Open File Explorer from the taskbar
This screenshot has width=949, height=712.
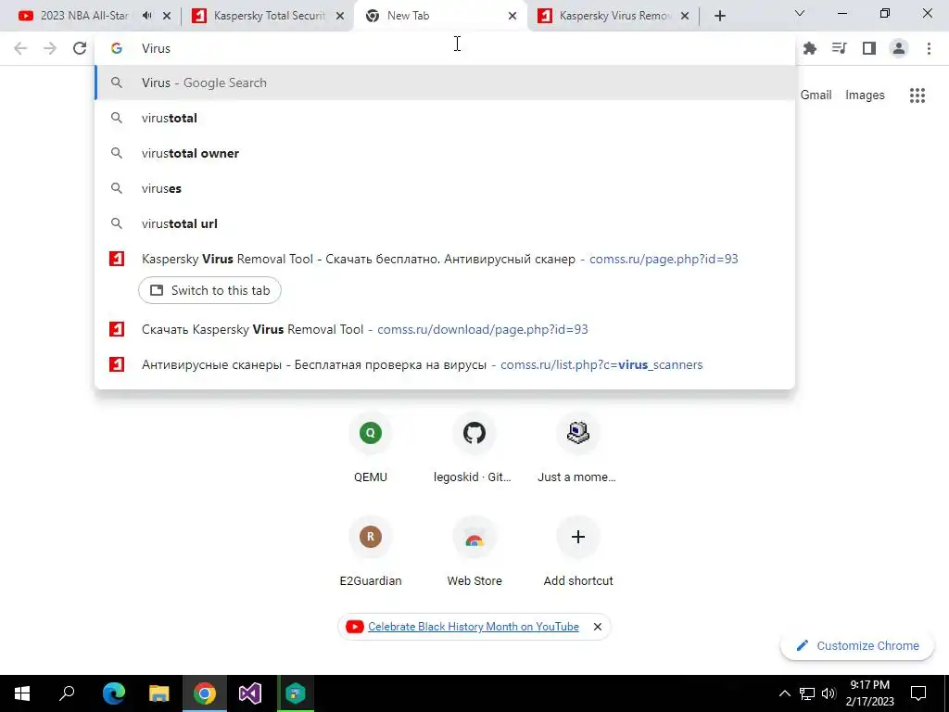[x=158, y=693]
